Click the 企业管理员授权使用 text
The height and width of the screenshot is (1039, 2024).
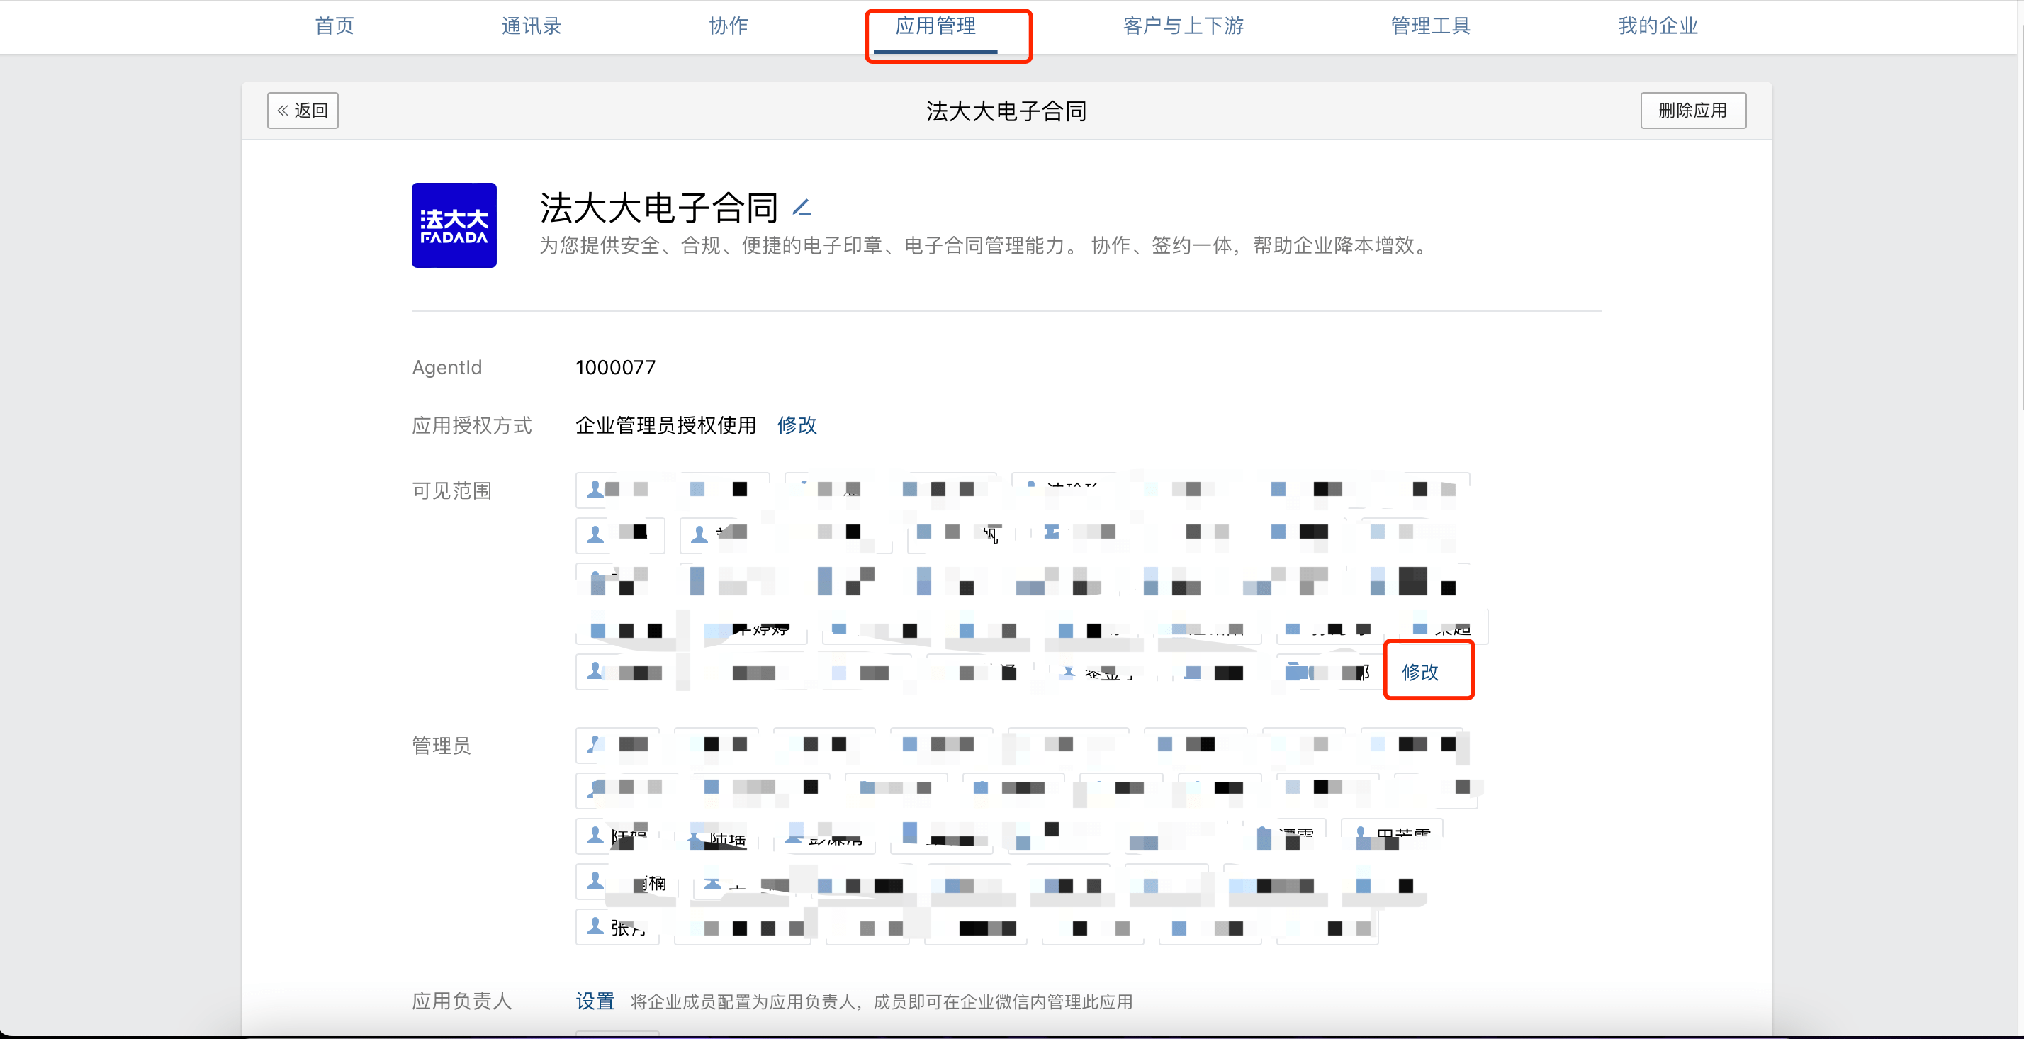[x=665, y=425]
